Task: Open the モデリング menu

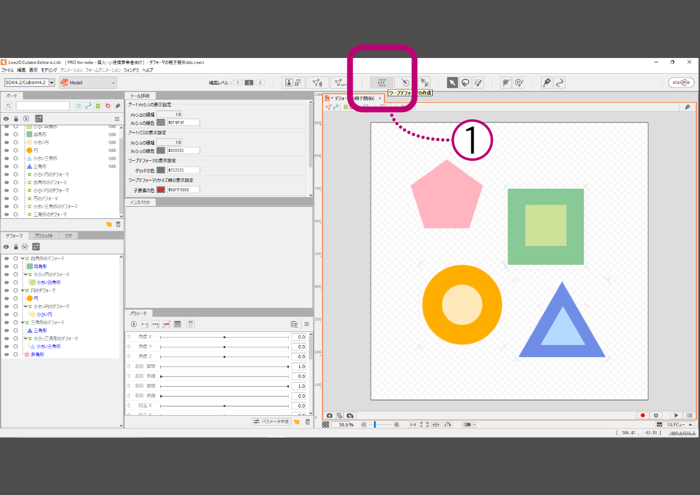Action: (x=49, y=71)
